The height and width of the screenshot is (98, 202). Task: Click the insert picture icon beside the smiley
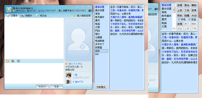[13, 61]
